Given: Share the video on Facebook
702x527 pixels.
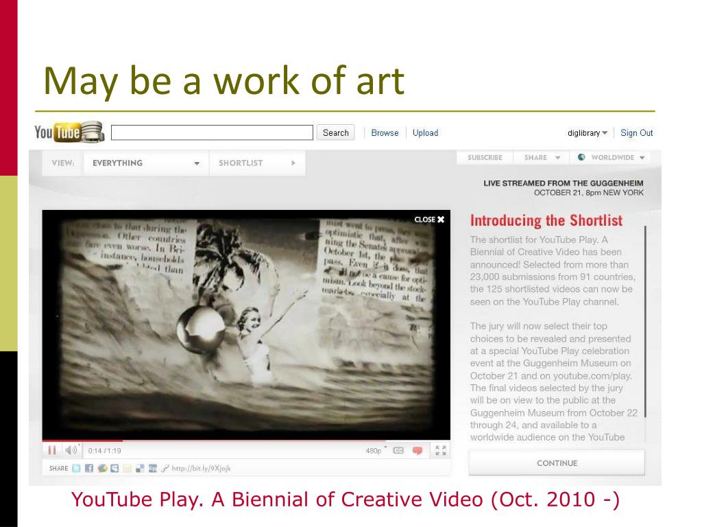Looking at the screenshot, I should pyautogui.click(x=89, y=468).
